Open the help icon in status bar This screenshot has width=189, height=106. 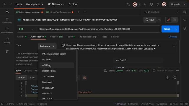tap(186, 104)
